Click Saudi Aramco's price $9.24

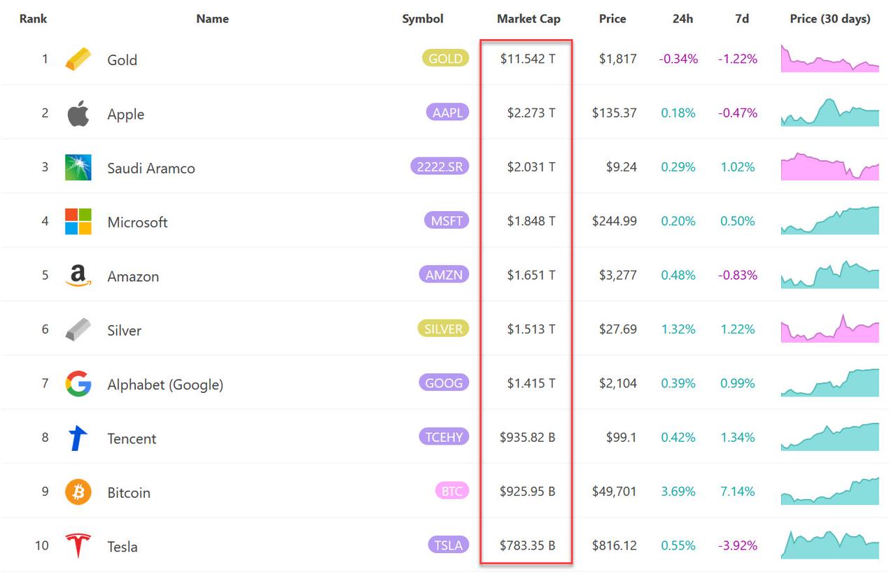click(x=622, y=167)
